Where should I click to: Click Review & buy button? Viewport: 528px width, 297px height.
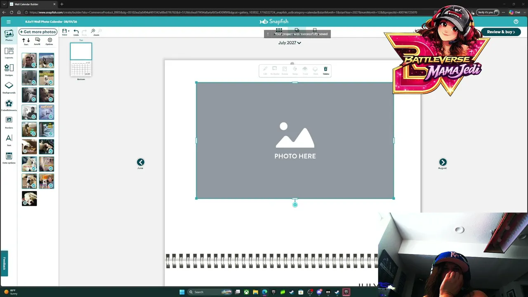pyautogui.click(x=501, y=32)
